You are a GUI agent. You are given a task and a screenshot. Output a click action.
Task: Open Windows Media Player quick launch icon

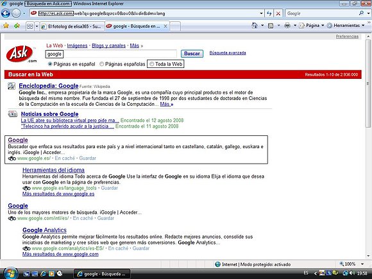51,273
